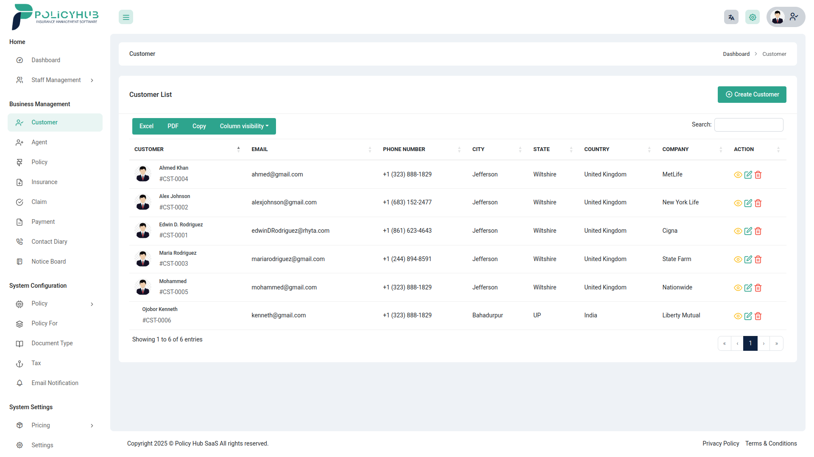Open the Notice Board icon

20,262
